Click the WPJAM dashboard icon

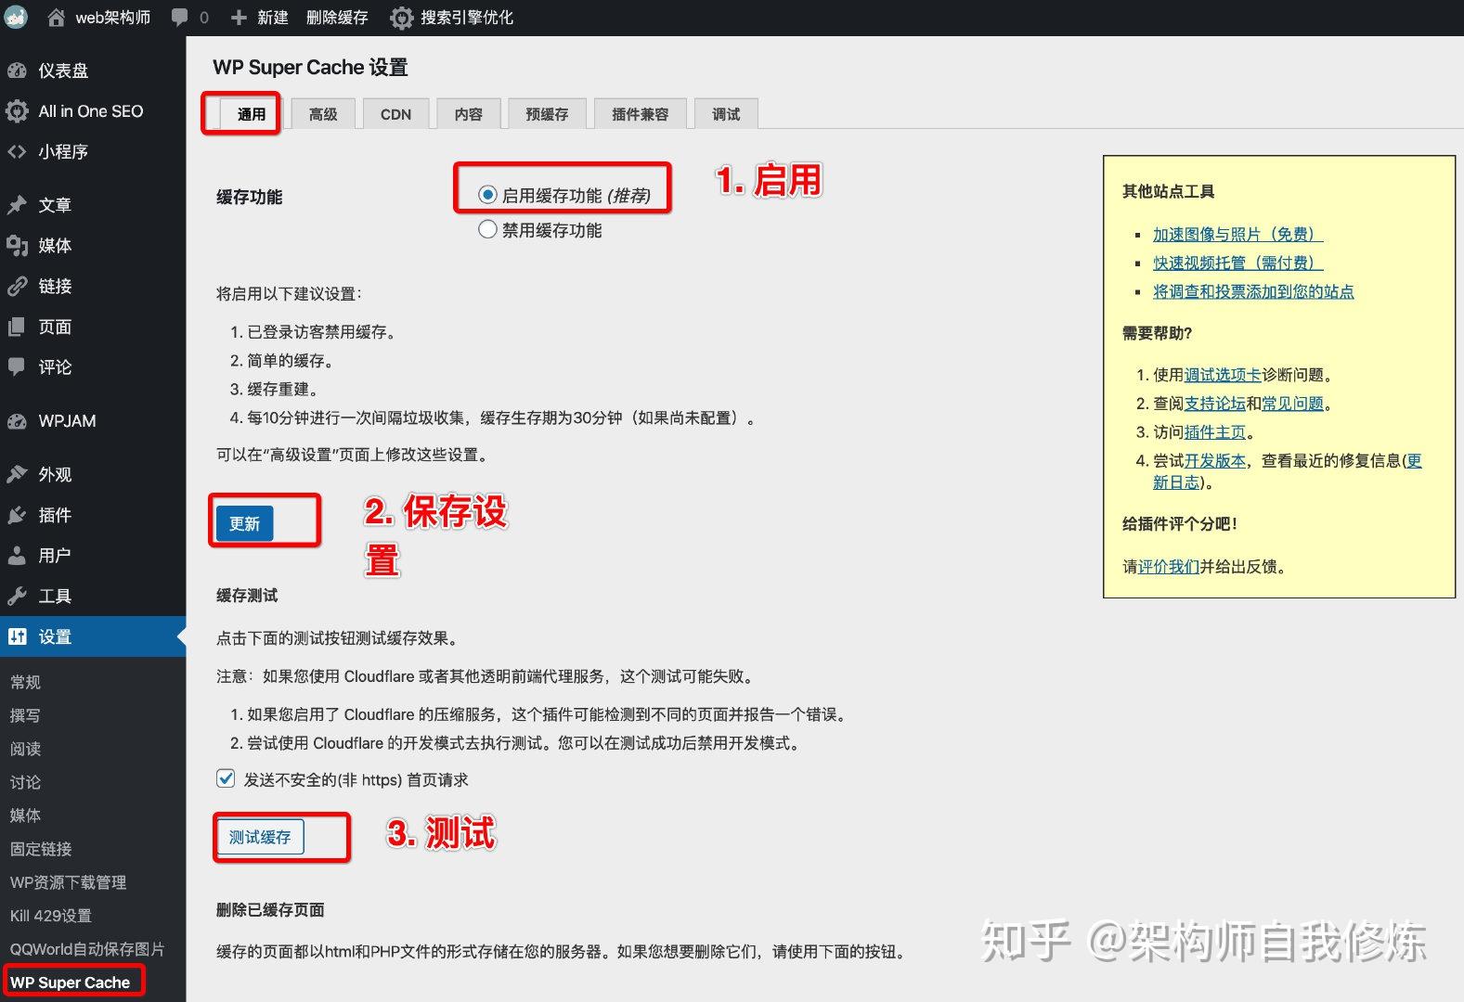point(17,421)
